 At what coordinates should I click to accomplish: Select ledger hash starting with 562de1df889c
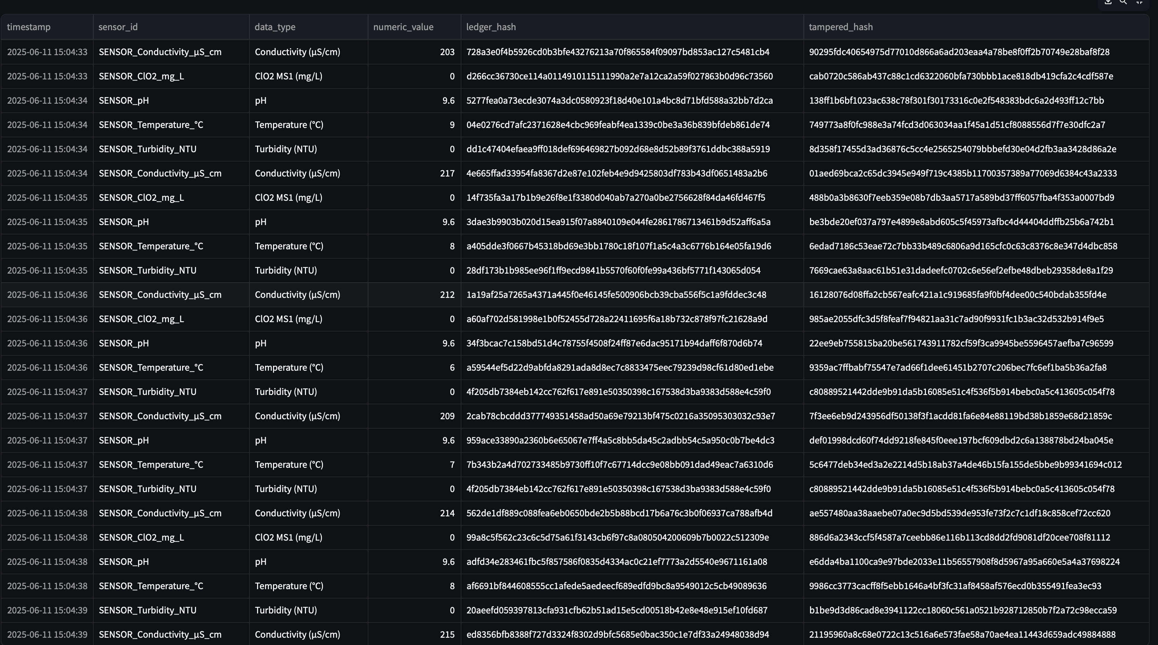[x=632, y=513]
